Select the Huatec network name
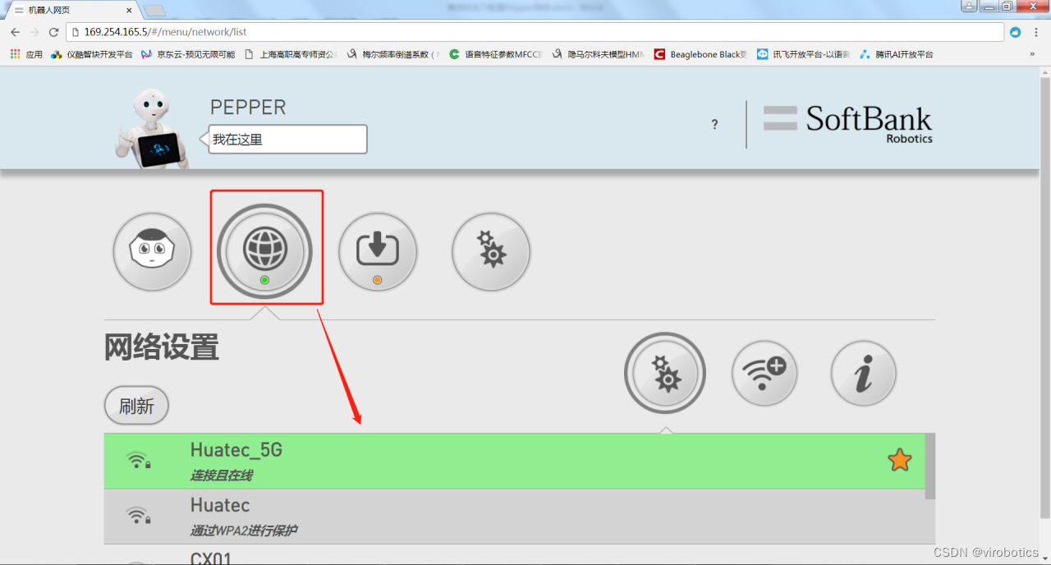 [220, 505]
